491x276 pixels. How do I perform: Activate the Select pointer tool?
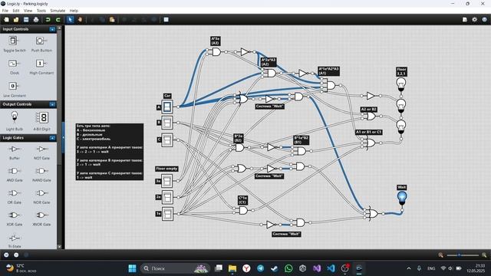click(70, 20)
